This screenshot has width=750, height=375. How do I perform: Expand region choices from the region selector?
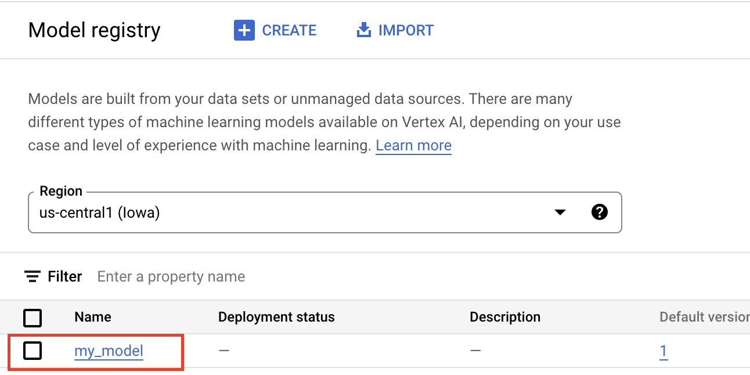pyautogui.click(x=560, y=212)
